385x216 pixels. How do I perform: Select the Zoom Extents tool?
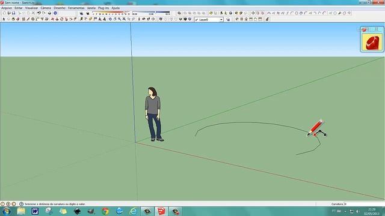click(124, 19)
